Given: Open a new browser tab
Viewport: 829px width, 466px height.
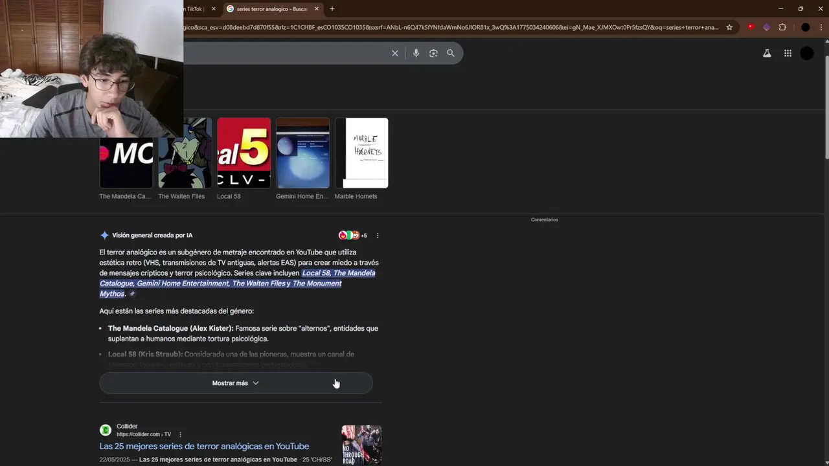Looking at the screenshot, I should pos(332,9).
